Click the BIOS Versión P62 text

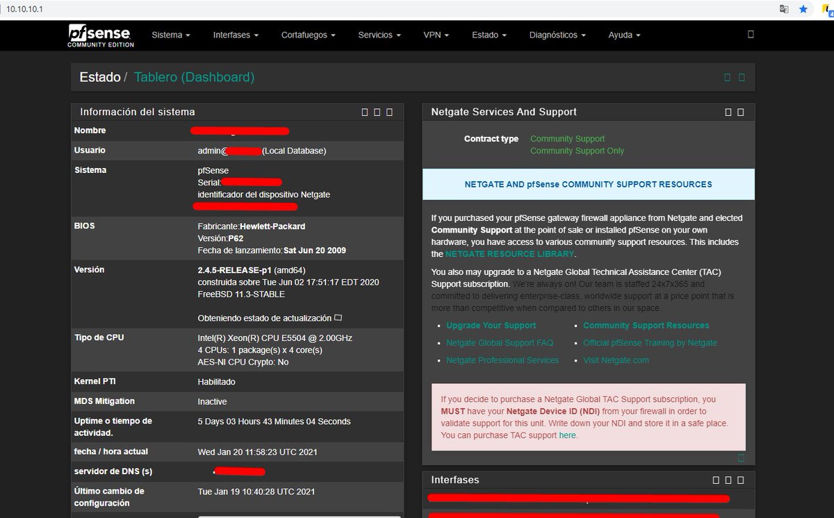point(220,238)
